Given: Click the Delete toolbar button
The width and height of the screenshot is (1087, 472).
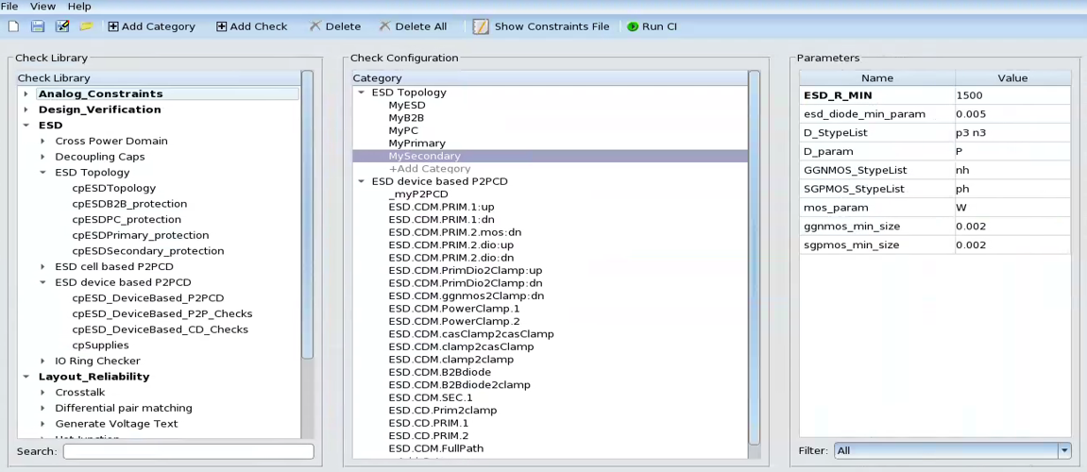Looking at the screenshot, I should point(335,26).
